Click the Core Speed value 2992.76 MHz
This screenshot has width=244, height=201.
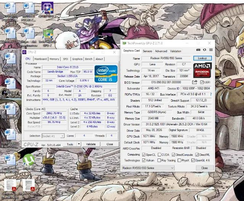(54, 113)
